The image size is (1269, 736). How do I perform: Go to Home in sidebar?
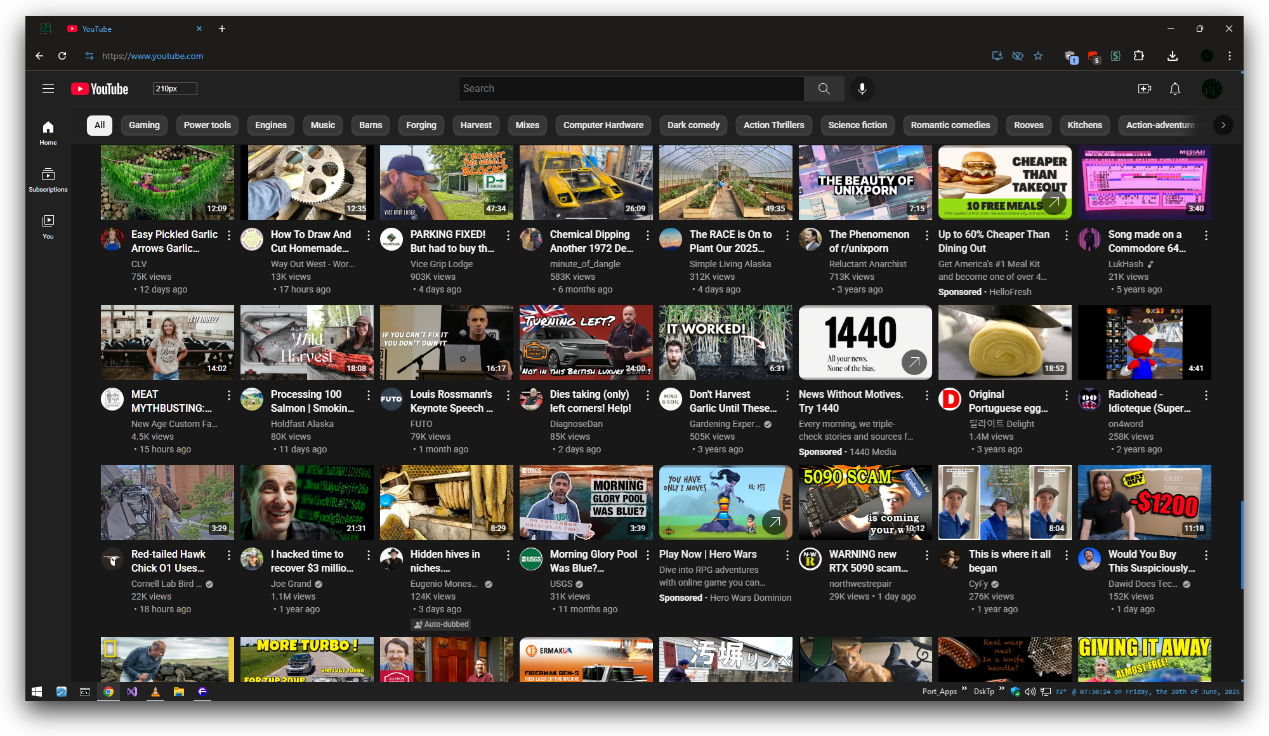pyautogui.click(x=48, y=133)
